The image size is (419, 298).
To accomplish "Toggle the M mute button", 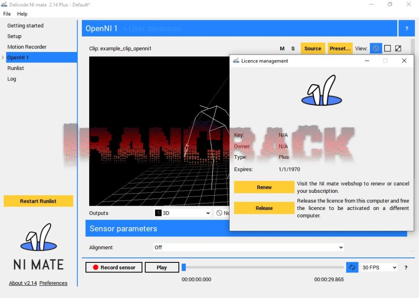I will [x=282, y=49].
